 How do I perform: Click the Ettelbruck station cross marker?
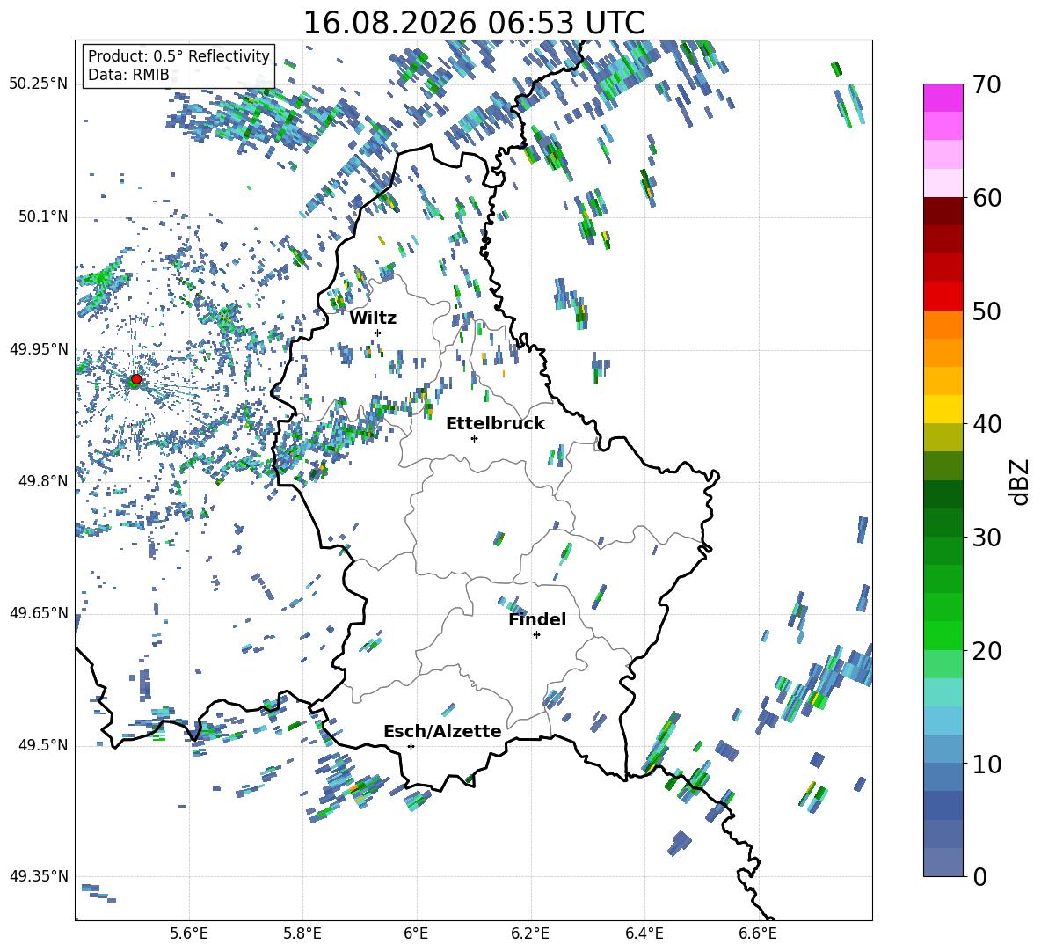(474, 438)
